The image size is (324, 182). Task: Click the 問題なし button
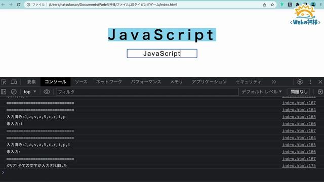click(x=299, y=92)
